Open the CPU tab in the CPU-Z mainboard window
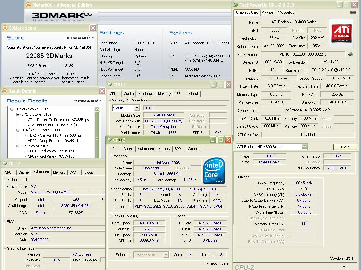 8,172
